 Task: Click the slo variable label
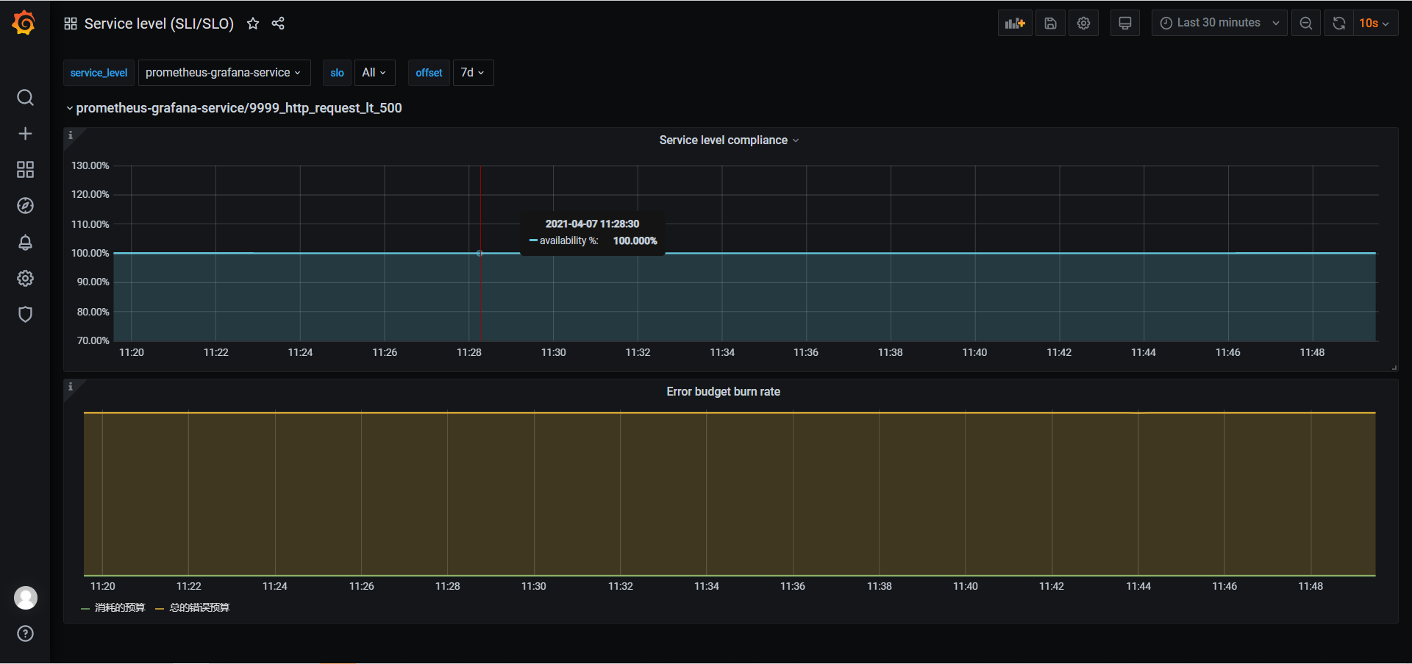click(x=337, y=73)
